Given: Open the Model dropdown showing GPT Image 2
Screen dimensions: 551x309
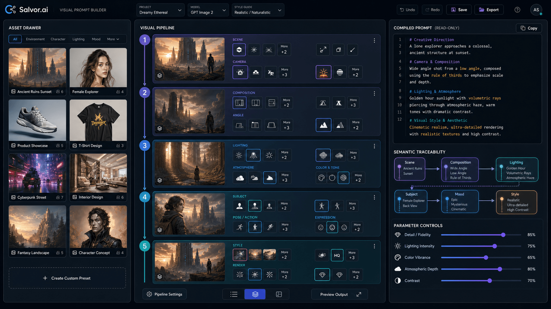Looking at the screenshot, I should [x=208, y=10].
